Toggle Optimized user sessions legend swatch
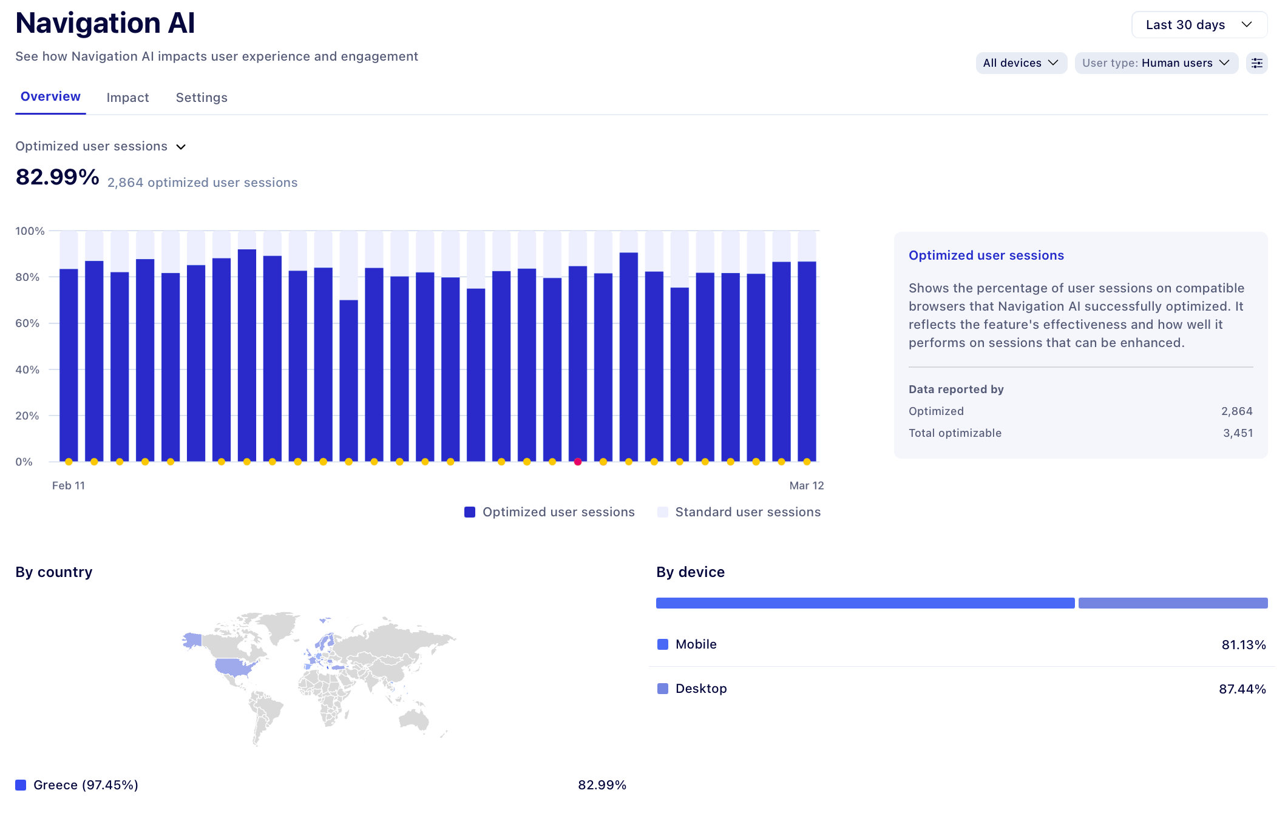This screenshot has height=813, width=1288. point(470,512)
